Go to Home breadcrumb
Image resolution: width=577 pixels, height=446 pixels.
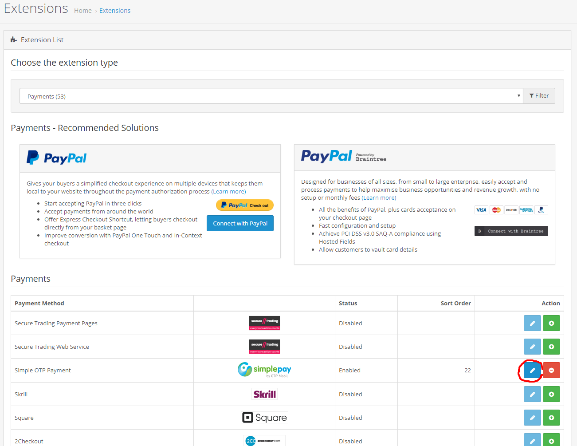(83, 11)
